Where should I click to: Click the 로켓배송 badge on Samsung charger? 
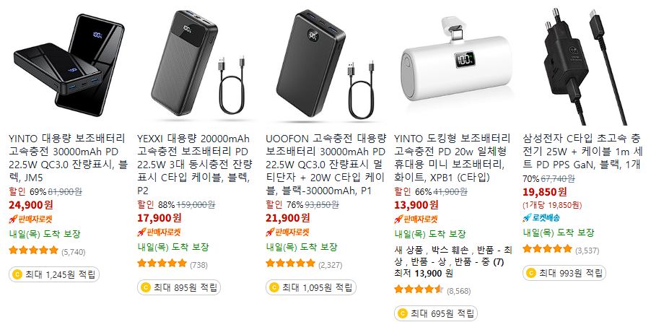pyautogui.click(x=541, y=218)
